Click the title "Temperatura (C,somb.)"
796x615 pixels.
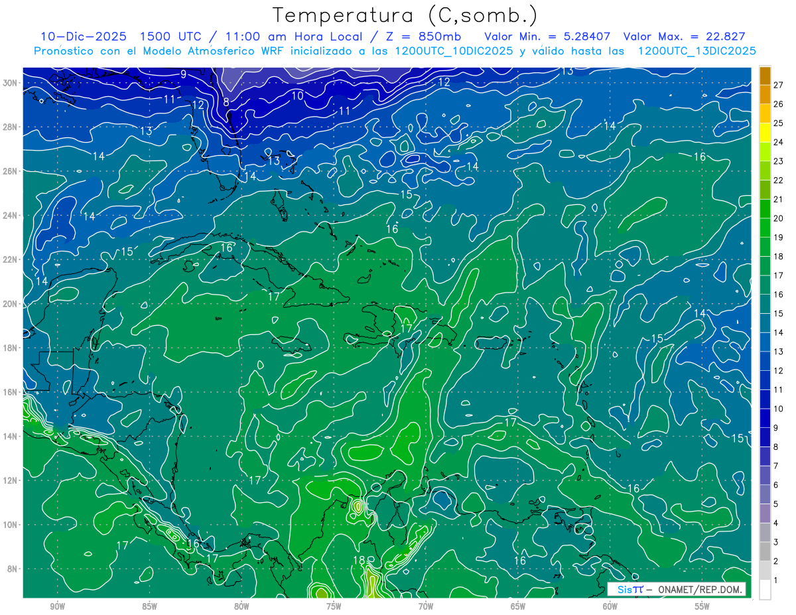pos(405,16)
